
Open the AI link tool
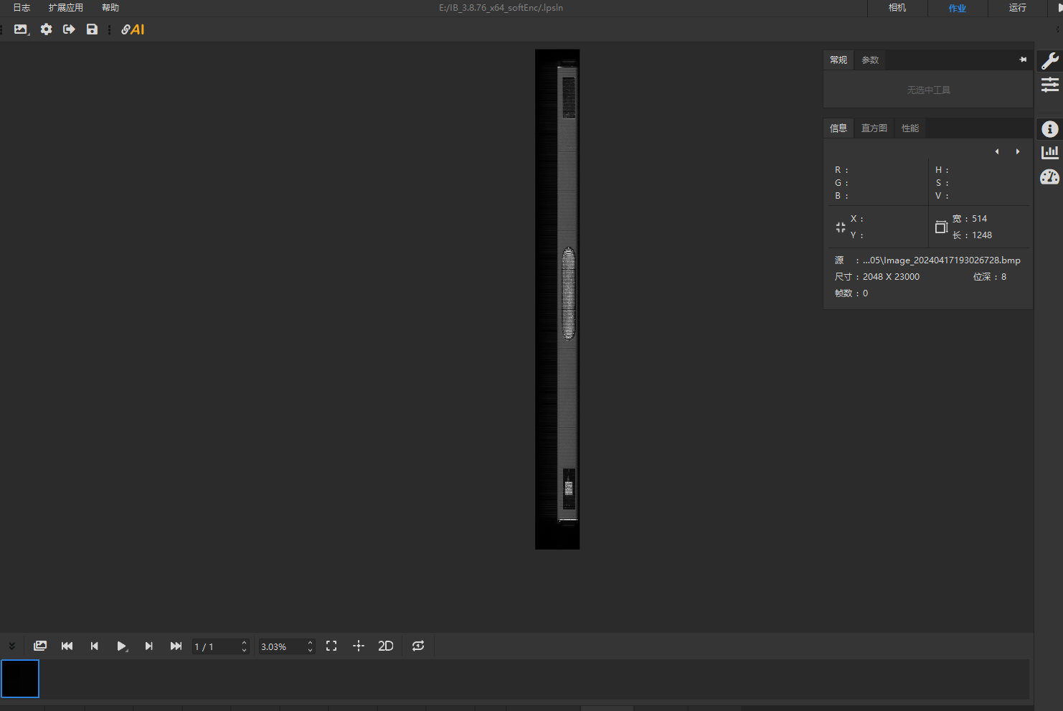coord(133,29)
